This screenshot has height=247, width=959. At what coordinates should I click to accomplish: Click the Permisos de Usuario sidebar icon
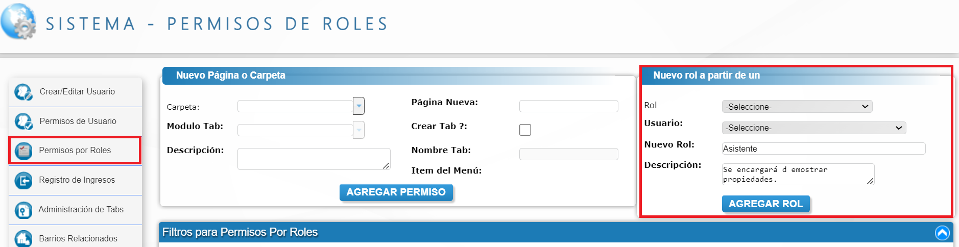point(23,121)
